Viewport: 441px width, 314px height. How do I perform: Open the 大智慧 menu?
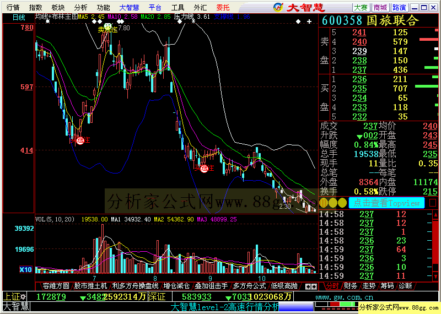[129, 8]
